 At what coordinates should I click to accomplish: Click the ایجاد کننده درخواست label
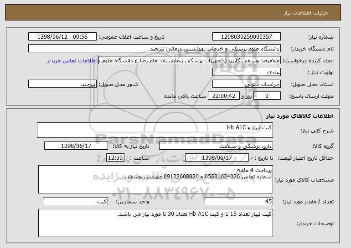308,61
